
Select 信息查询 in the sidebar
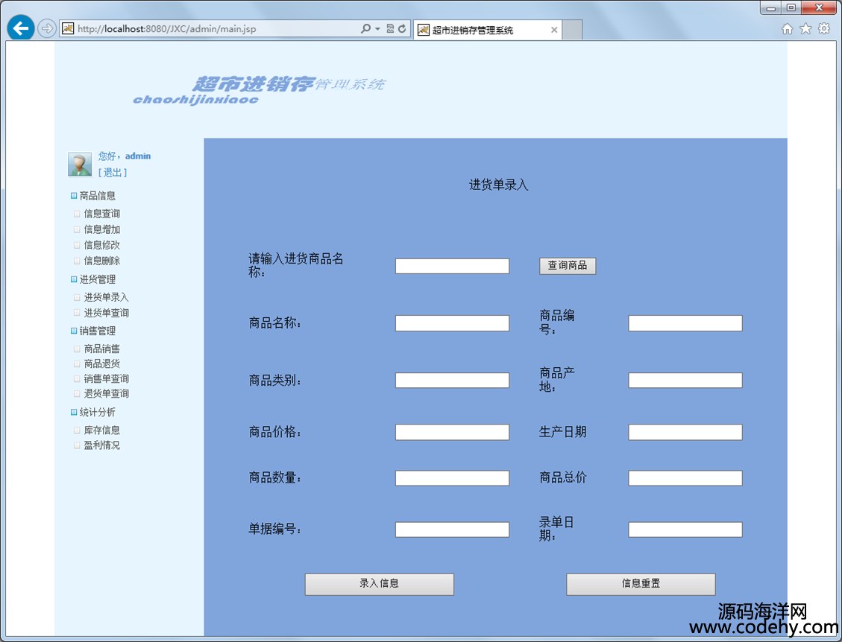101,214
